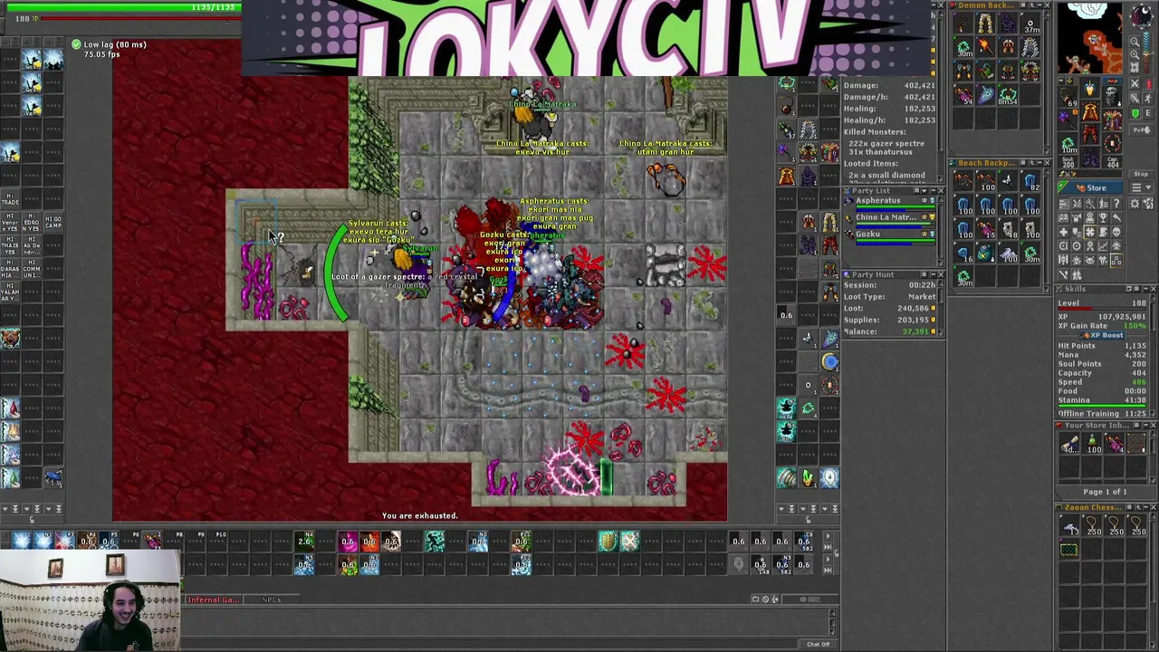Image resolution: width=1159 pixels, height=652 pixels.
Task: Click the pink spell action slot
Action: click(348, 541)
